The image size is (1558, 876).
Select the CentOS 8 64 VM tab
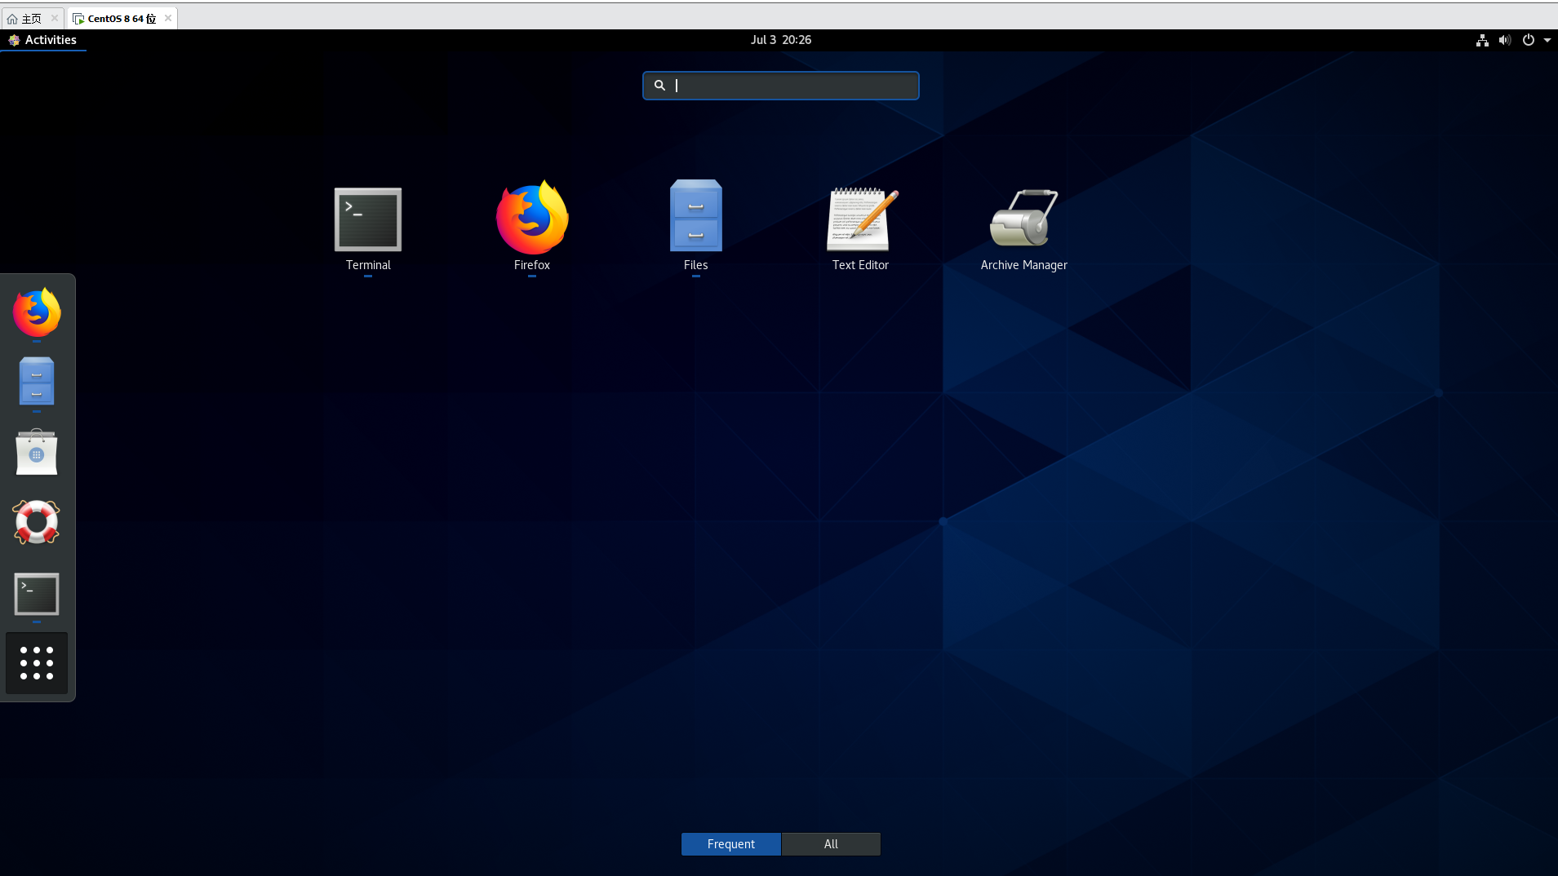[x=122, y=18]
